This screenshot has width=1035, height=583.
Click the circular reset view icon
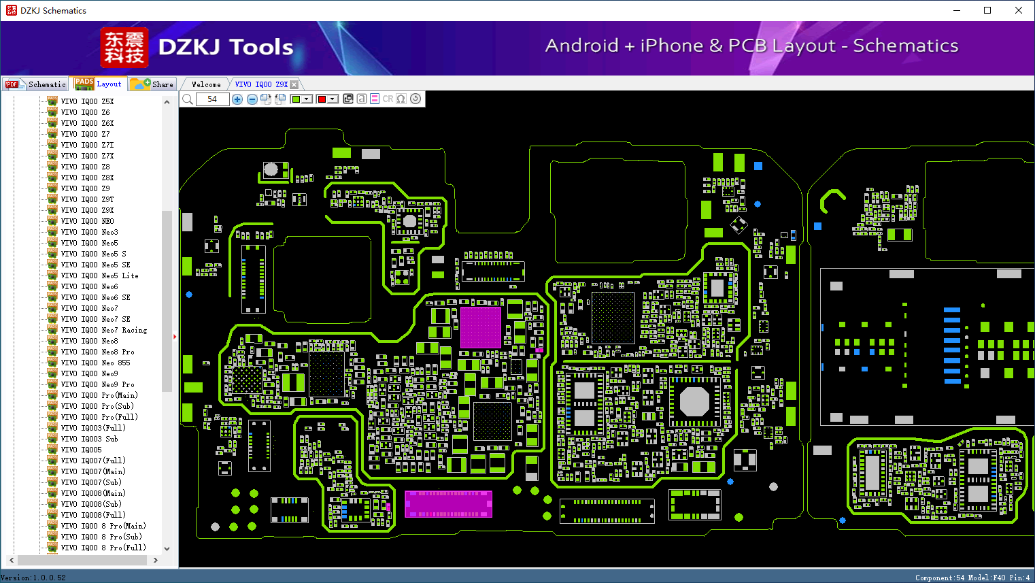coord(415,99)
